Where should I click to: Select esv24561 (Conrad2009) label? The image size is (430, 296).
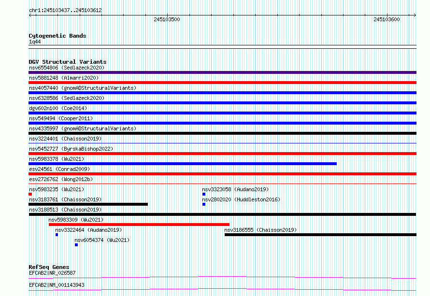point(59,169)
